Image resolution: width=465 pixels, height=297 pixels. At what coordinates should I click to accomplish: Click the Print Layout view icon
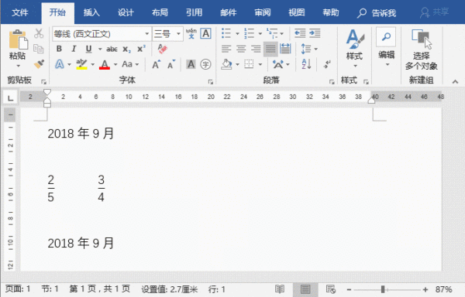point(305,289)
